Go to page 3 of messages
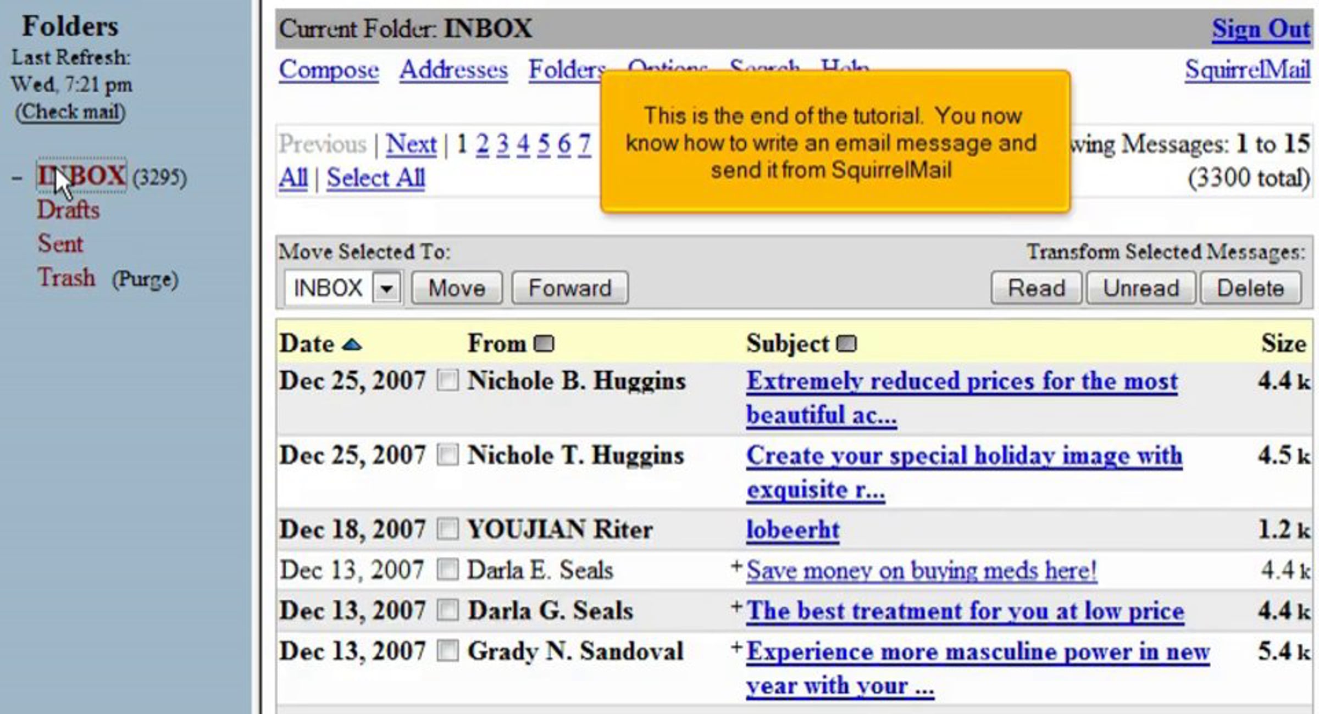 click(502, 144)
